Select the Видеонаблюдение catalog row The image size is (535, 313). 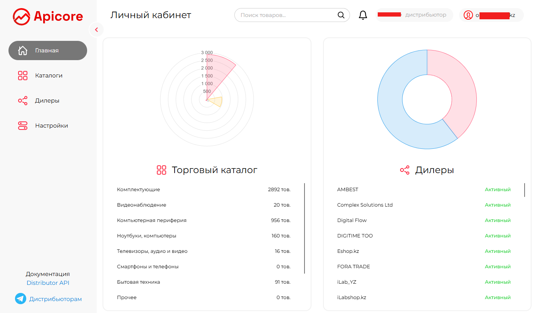pos(204,205)
